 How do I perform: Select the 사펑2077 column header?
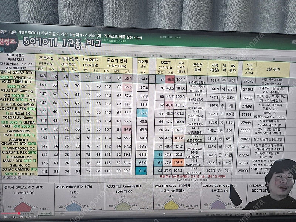pyautogui.click(x=90, y=62)
